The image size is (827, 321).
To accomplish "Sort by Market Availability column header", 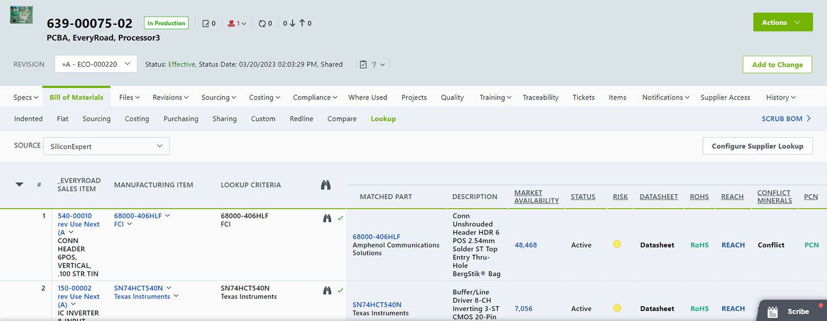I will tap(536, 197).
